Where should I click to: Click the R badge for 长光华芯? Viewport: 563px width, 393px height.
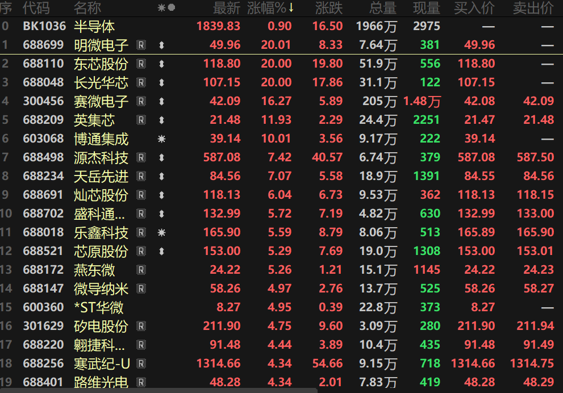(x=141, y=82)
